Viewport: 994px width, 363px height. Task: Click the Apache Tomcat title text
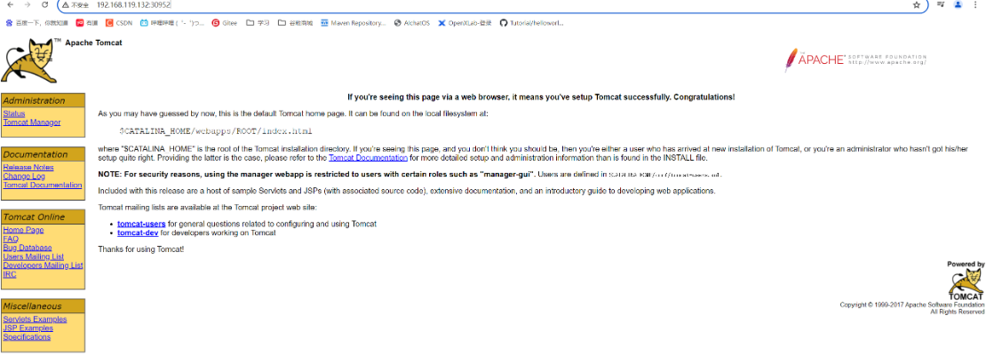(93, 43)
